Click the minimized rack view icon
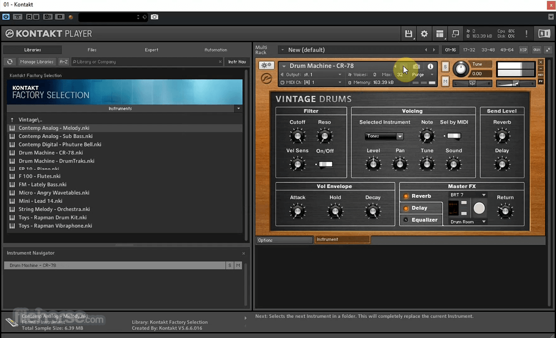 455,34
